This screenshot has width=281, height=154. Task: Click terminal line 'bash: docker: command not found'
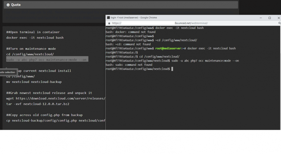(x=131, y=32)
